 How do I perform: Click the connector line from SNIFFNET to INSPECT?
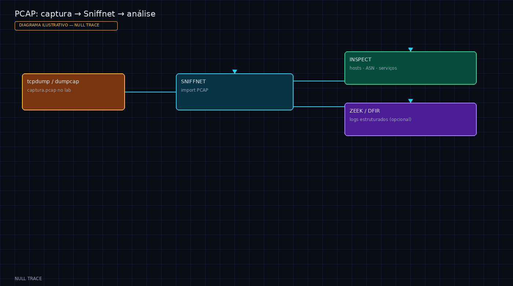pyautogui.click(x=319, y=81)
